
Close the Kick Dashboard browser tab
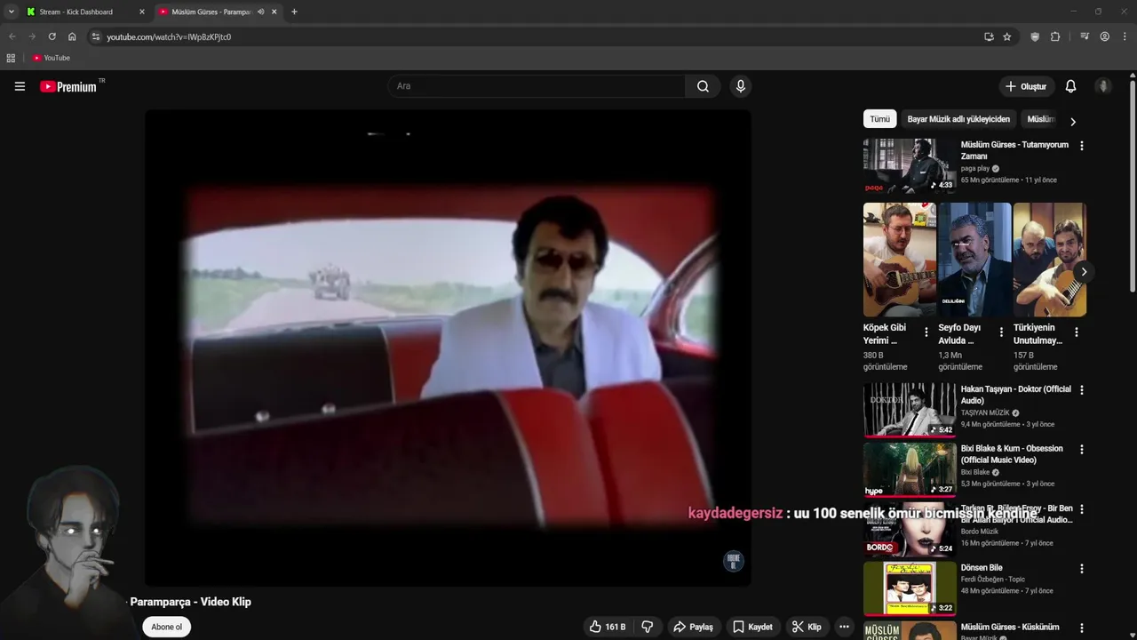pyautogui.click(x=141, y=12)
